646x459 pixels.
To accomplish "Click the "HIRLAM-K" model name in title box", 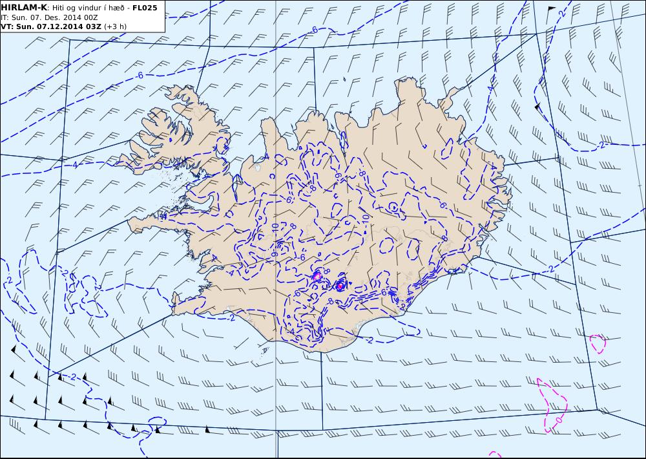I will tap(24, 7).
